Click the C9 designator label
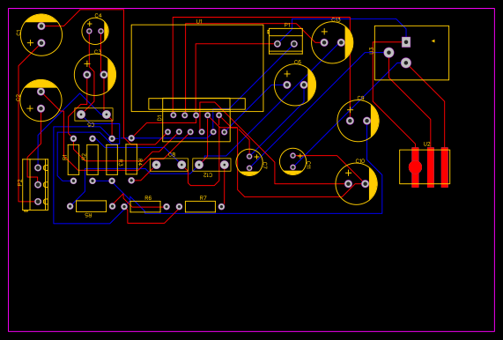 [x=360, y=98]
